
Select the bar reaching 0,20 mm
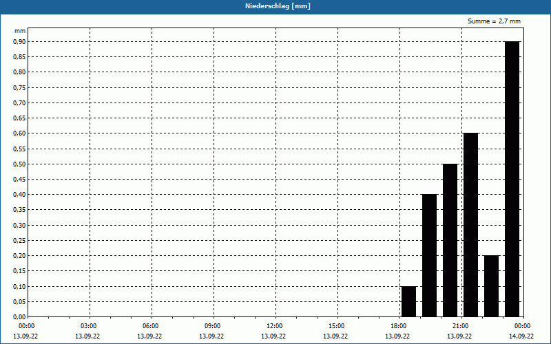click(491, 286)
